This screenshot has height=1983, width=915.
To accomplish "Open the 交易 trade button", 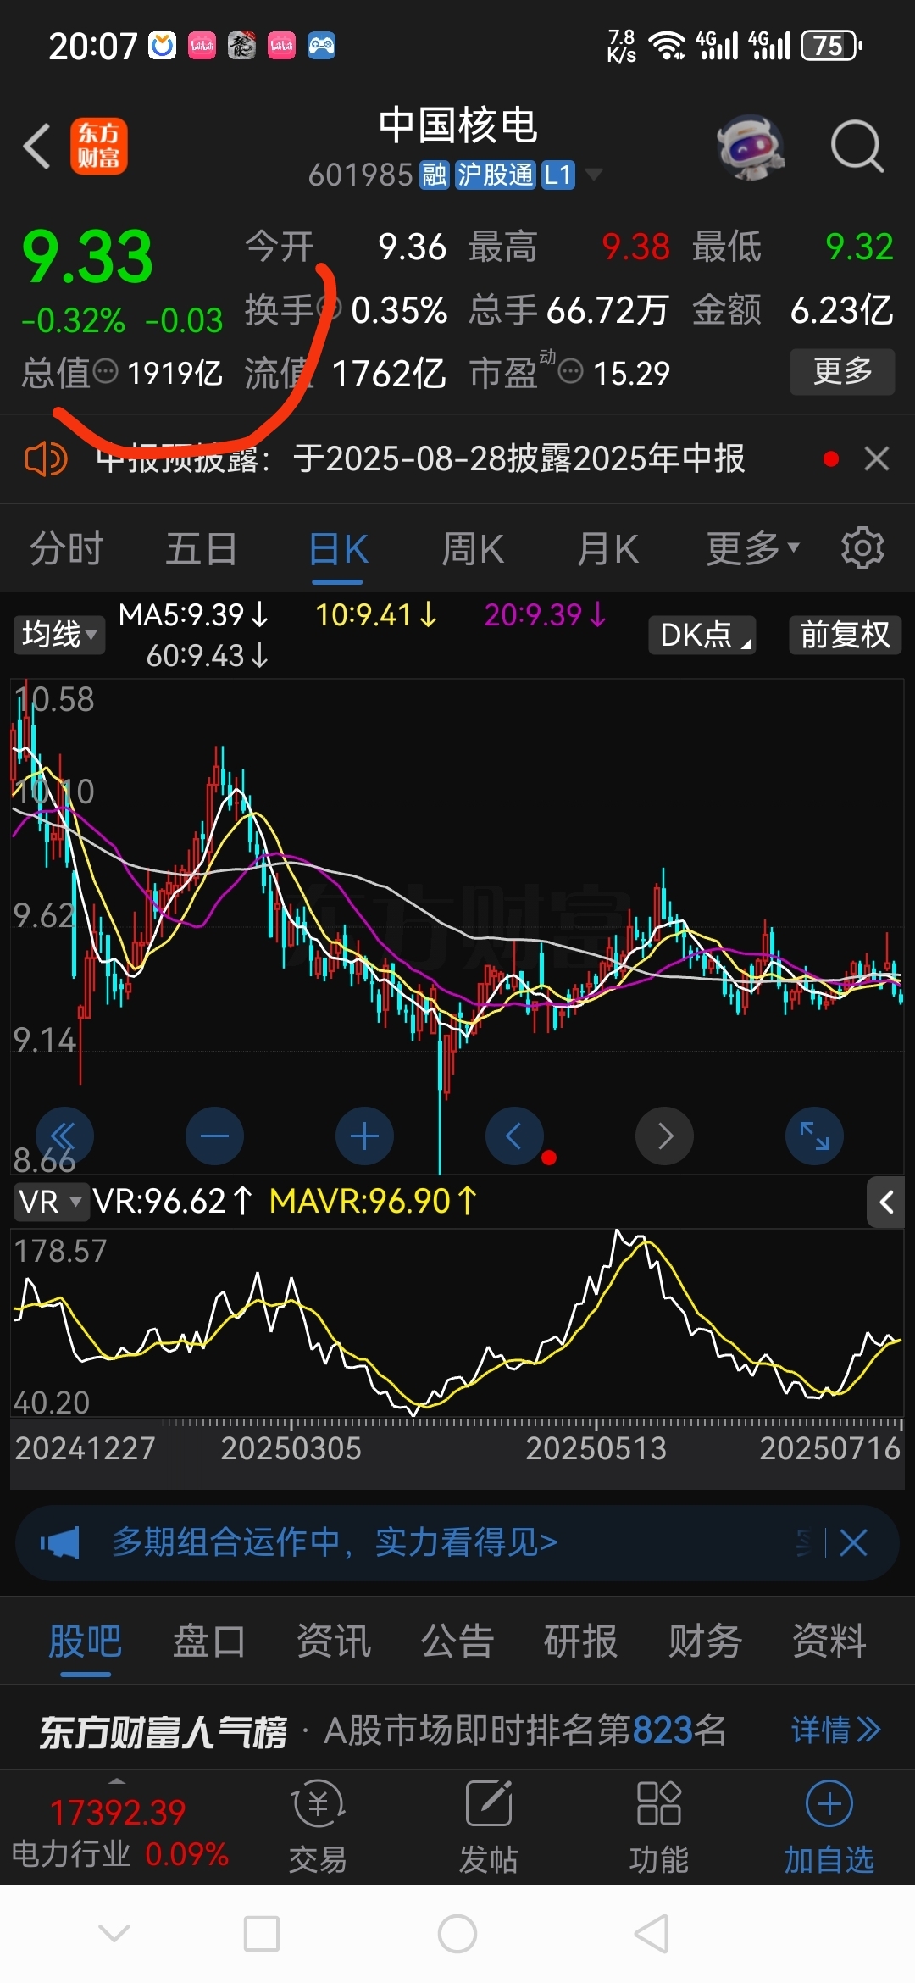I will coord(318,1826).
